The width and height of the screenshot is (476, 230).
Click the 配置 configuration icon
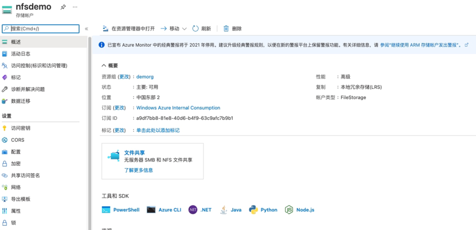pos(4,152)
